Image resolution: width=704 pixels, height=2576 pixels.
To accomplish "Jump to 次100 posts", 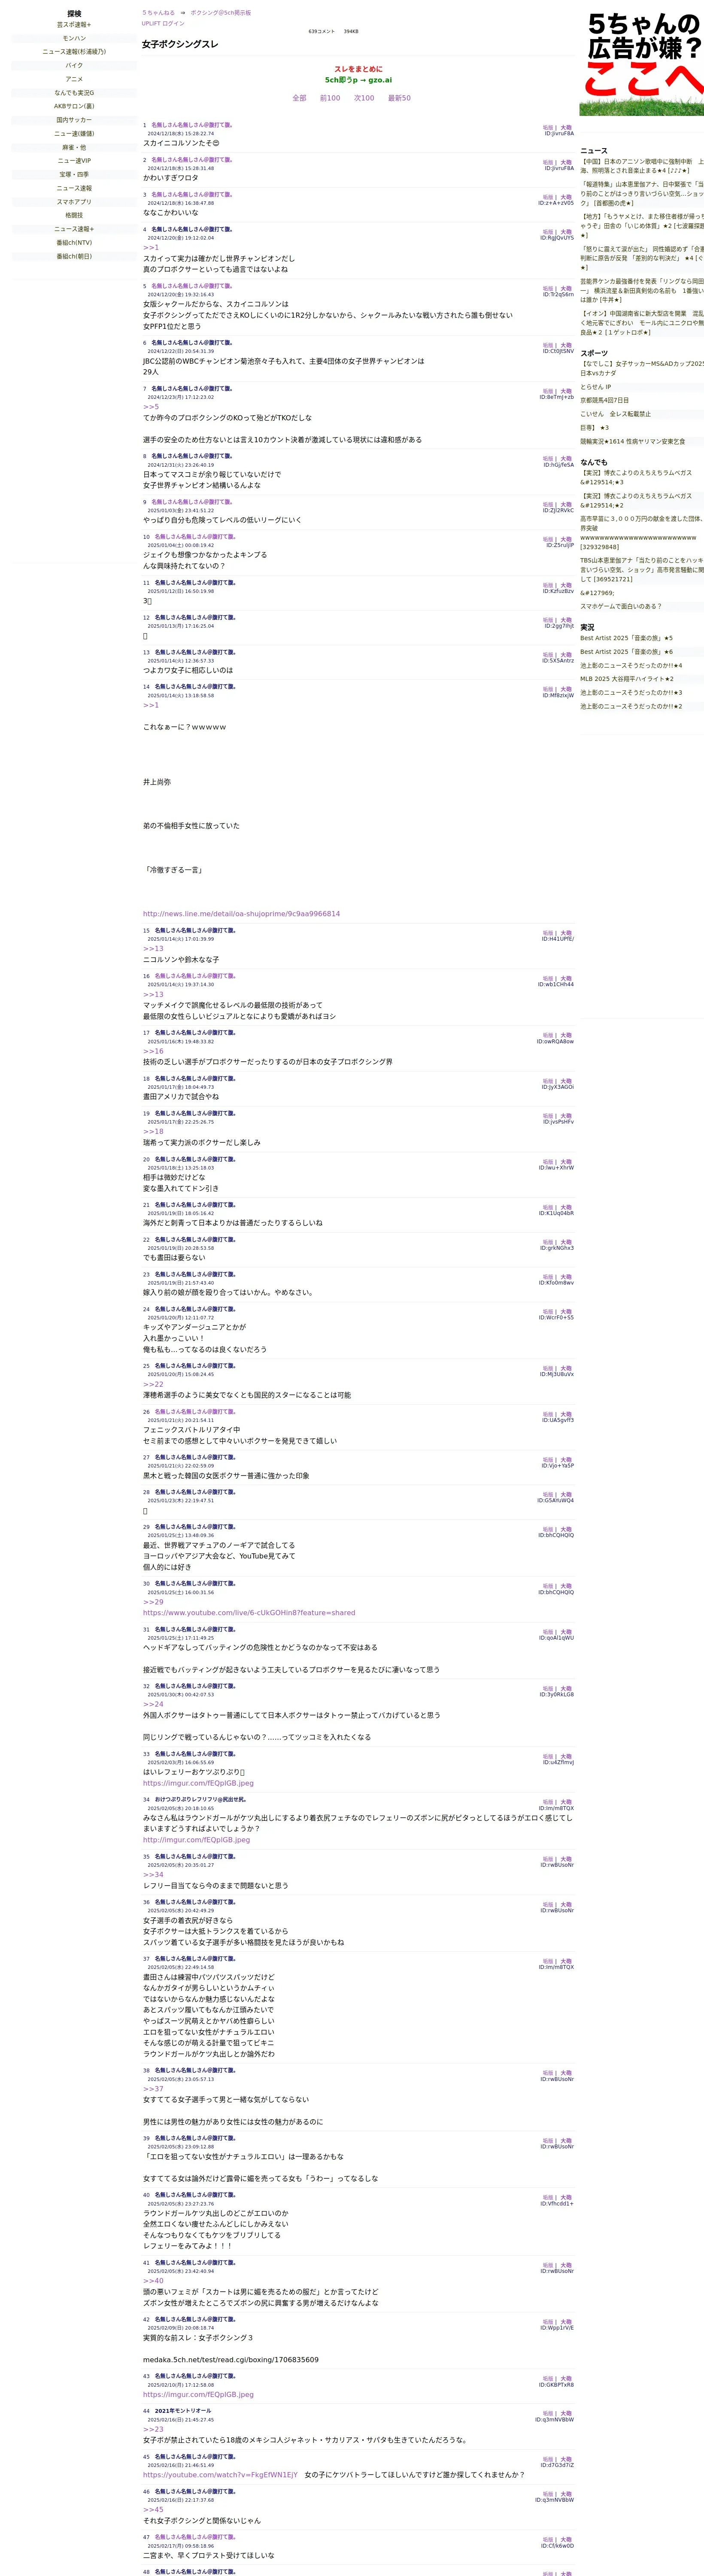I will 364,98.
